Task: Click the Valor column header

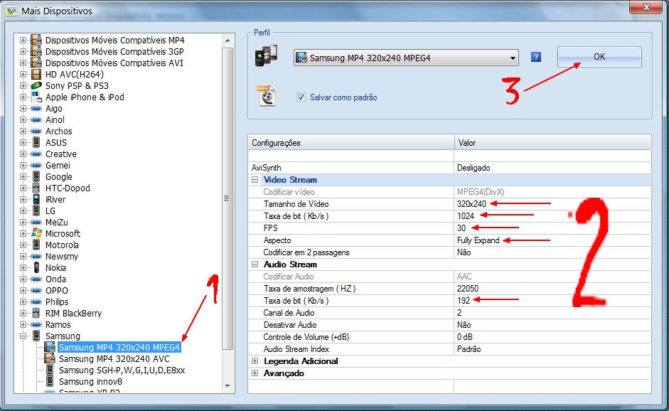Action: click(x=553, y=142)
